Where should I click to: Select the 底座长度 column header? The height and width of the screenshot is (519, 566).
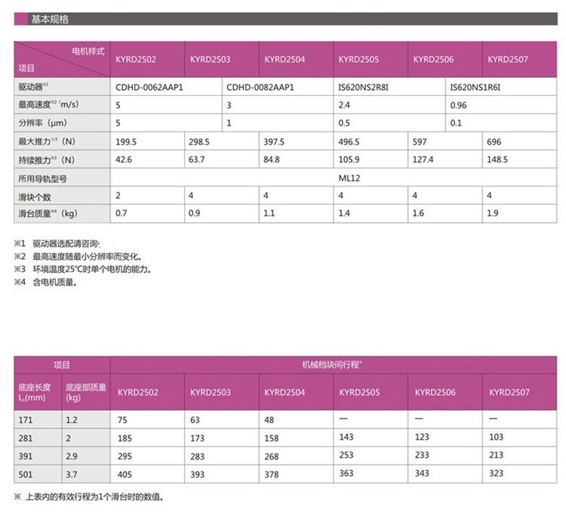click(x=35, y=392)
